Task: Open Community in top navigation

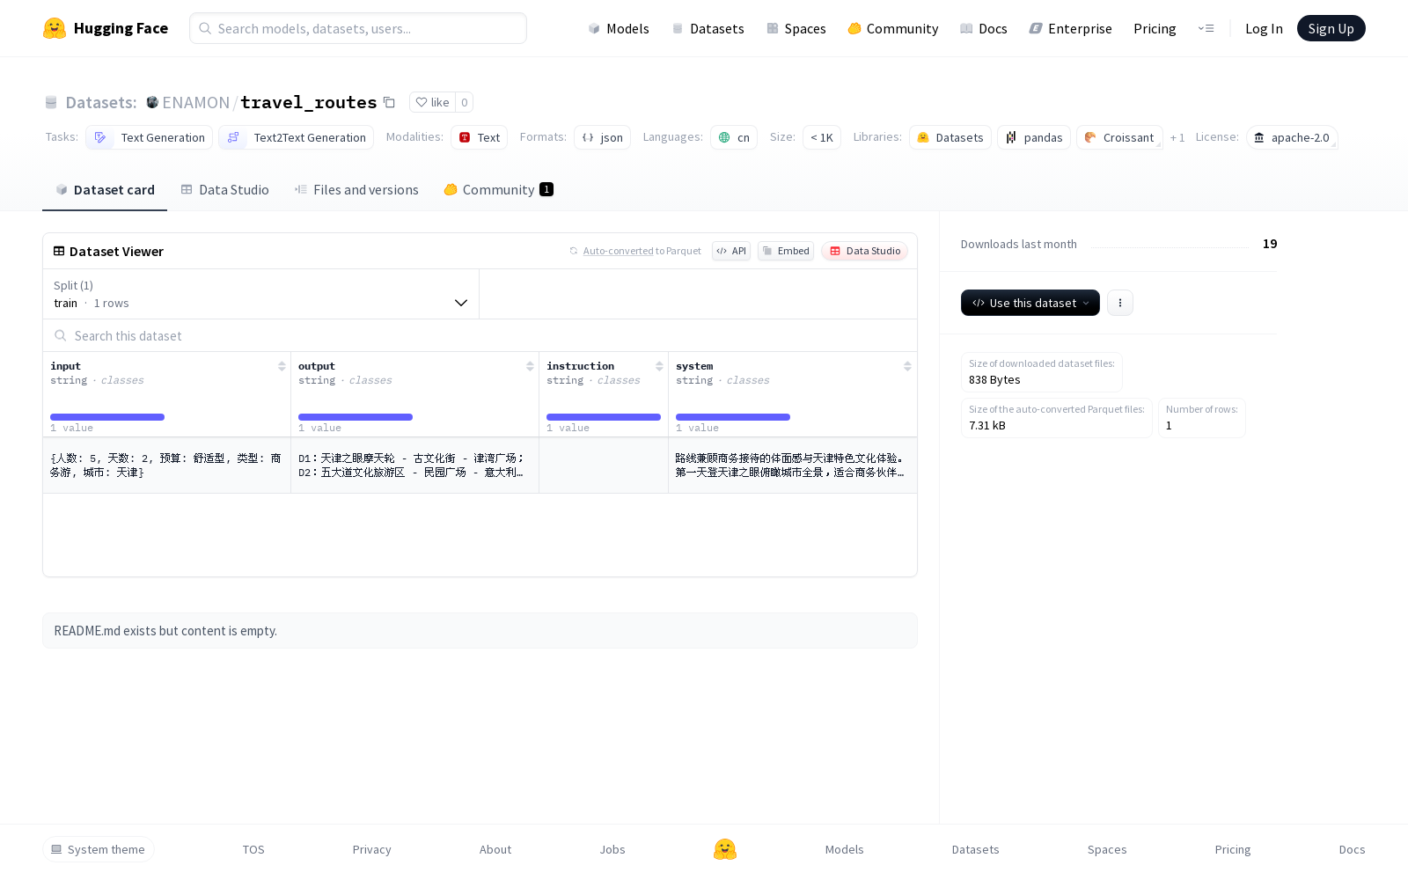Action: tap(892, 28)
